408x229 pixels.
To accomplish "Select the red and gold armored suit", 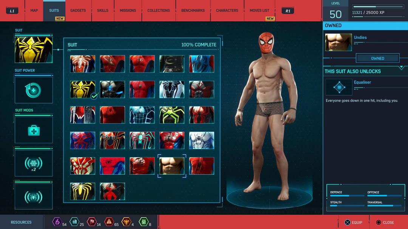I will (x=82, y=166).
